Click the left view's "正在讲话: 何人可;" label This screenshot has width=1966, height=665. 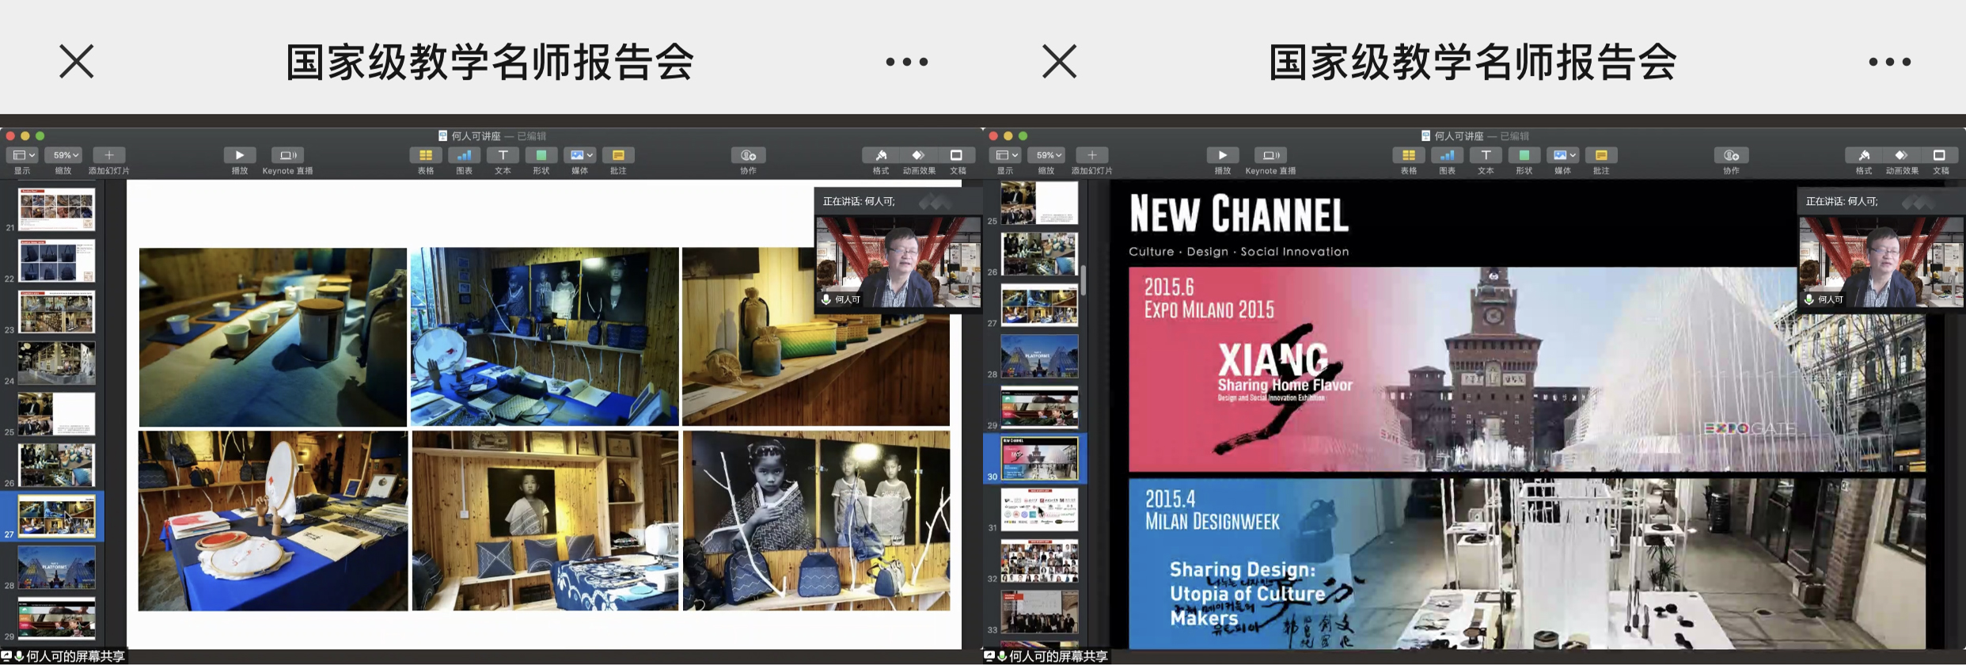[859, 201]
